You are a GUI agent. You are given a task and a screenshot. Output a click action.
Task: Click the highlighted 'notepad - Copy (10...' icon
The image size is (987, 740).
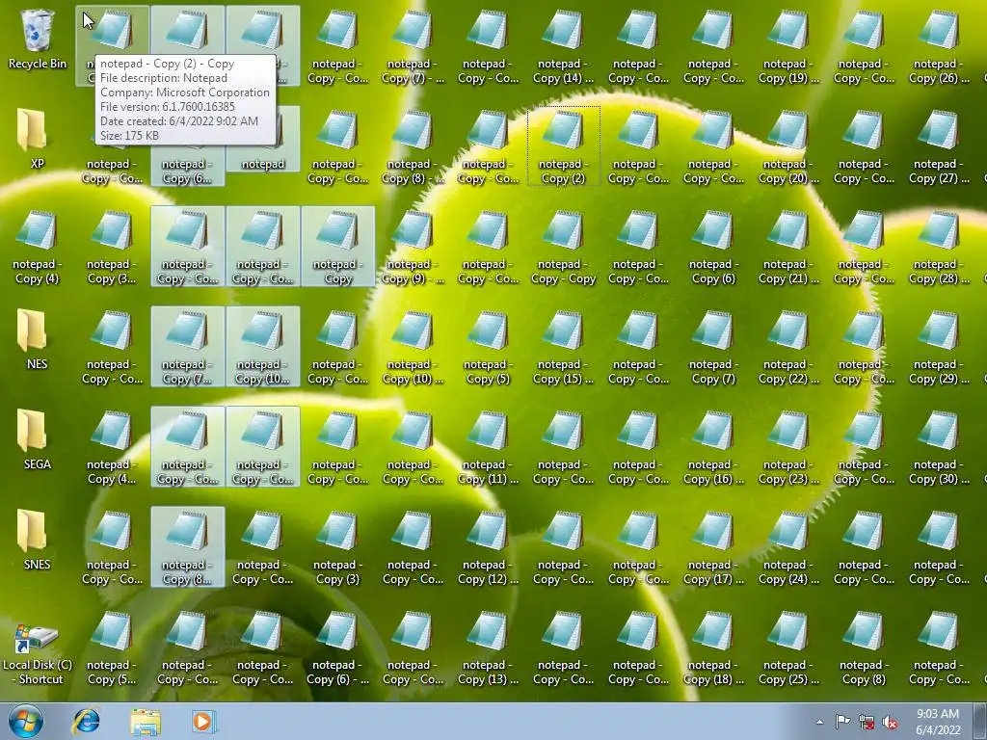click(x=263, y=347)
